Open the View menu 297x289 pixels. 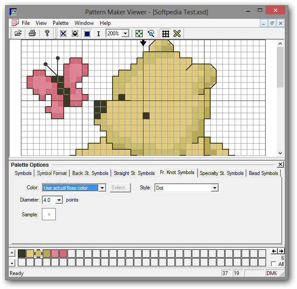click(41, 23)
